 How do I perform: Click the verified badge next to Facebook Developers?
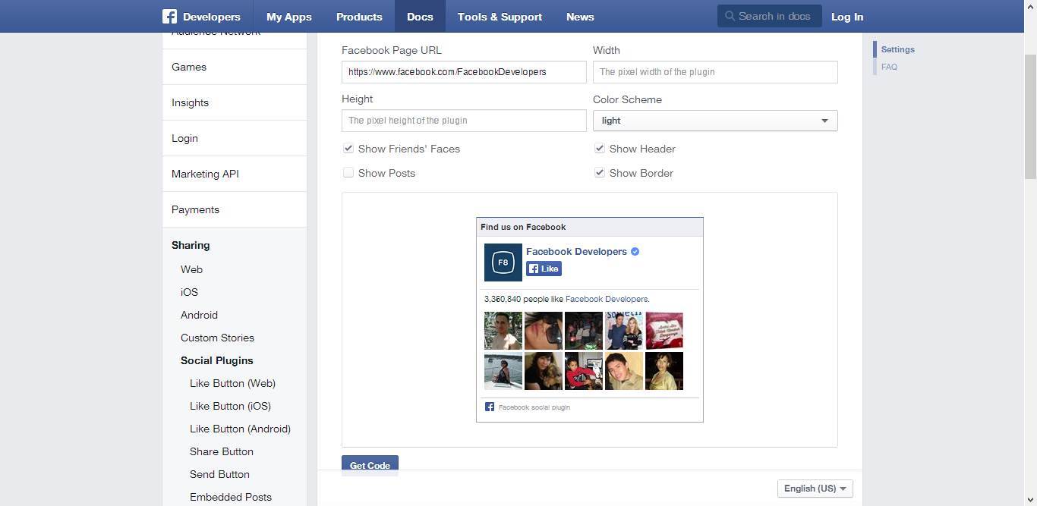635,251
